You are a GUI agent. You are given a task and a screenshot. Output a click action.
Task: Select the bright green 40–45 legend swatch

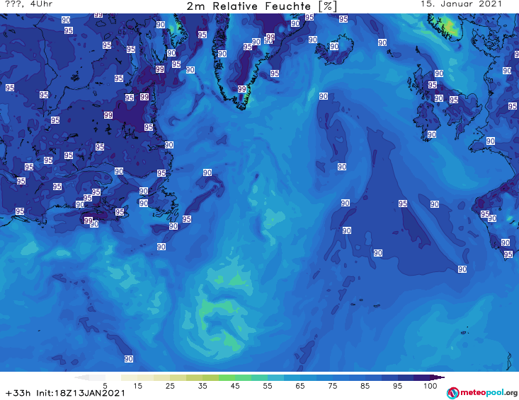pyautogui.click(x=227, y=377)
